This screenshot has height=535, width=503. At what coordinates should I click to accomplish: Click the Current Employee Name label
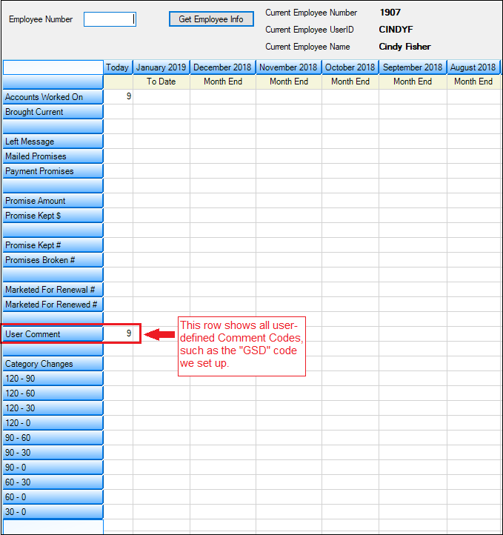pos(307,47)
